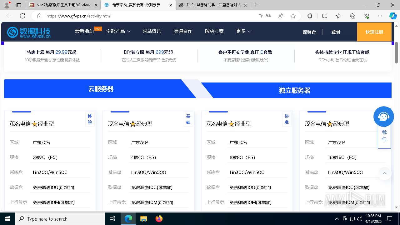
Task: Click the back-to-top arrow button
Action: pos(385,173)
